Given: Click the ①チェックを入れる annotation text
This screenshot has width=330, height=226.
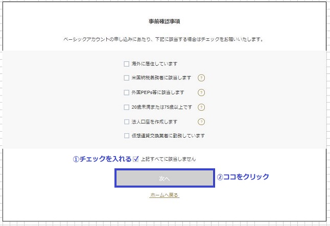Looking at the screenshot, I should pyautogui.click(x=102, y=159).
